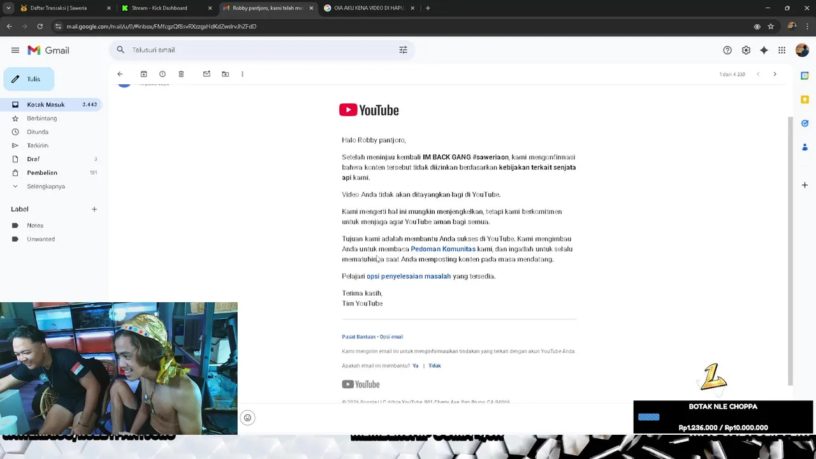Click the Telusuri email search field

click(261, 50)
